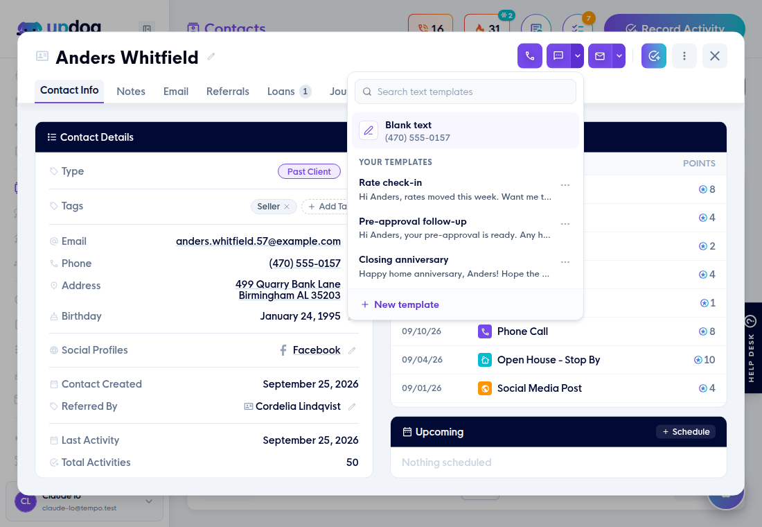The image size is (762, 527).
Task: Select the Closing anniversary template
Action: (x=455, y=266)
